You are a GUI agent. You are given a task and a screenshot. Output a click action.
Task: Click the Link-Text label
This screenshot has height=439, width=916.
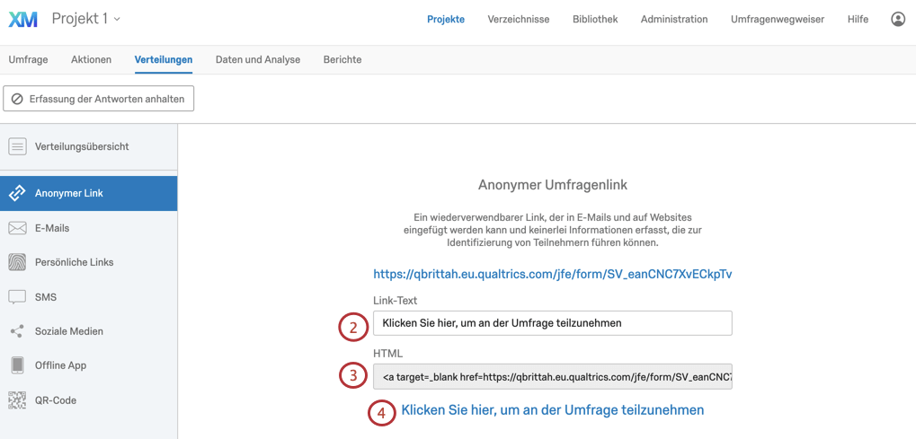point(396,300)
